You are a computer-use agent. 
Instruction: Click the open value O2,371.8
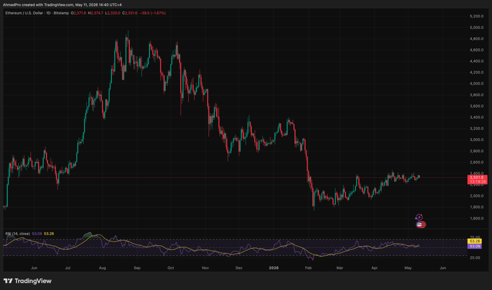click(78, 13)
